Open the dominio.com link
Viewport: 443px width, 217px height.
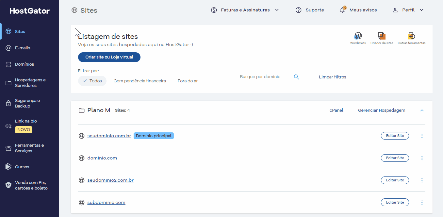[102, 158]
